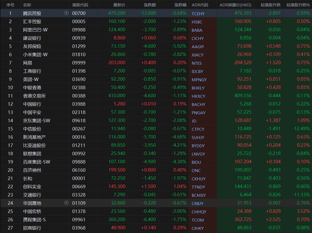Screen dimensions: 312x233
Task: Select the 网易 stock name
Action: pyautogui.click(x=27, y=63)
